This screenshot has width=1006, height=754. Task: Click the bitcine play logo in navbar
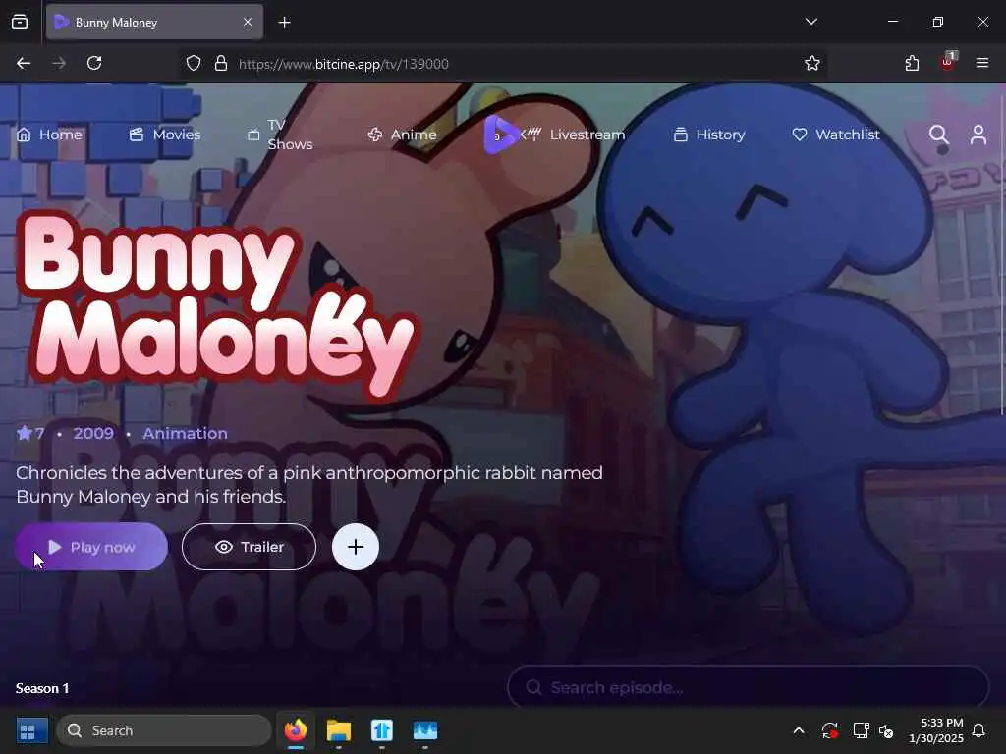(500, 135)
